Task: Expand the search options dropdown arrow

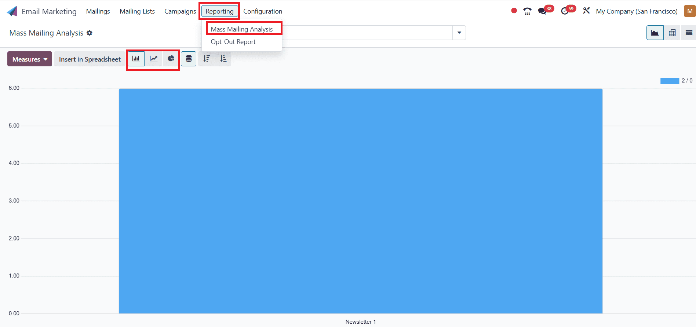Action: (x=459, y=33)
